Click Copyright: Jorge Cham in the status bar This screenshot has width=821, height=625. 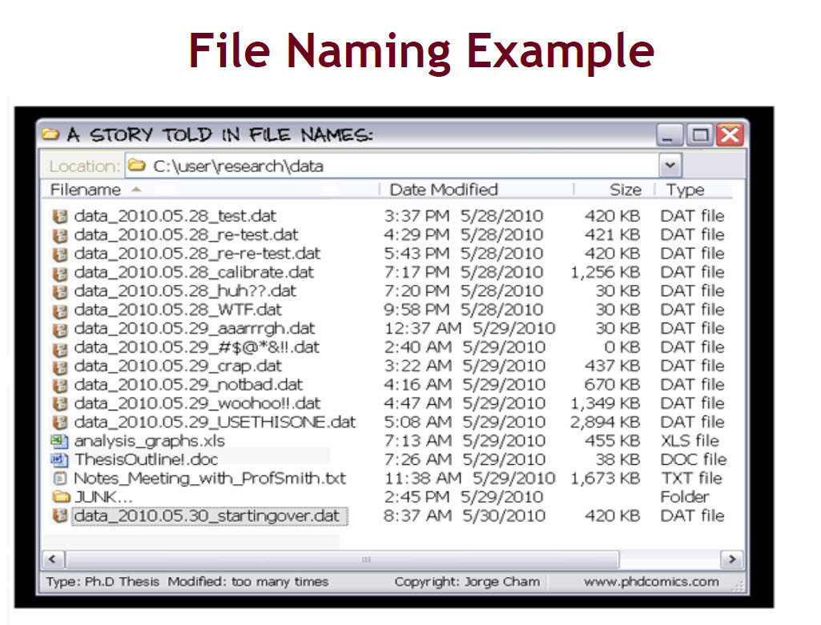pos(467,582)
